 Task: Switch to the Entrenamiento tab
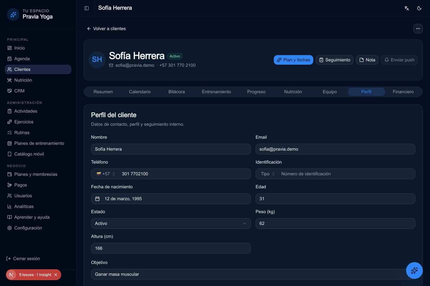coord(216,92)
